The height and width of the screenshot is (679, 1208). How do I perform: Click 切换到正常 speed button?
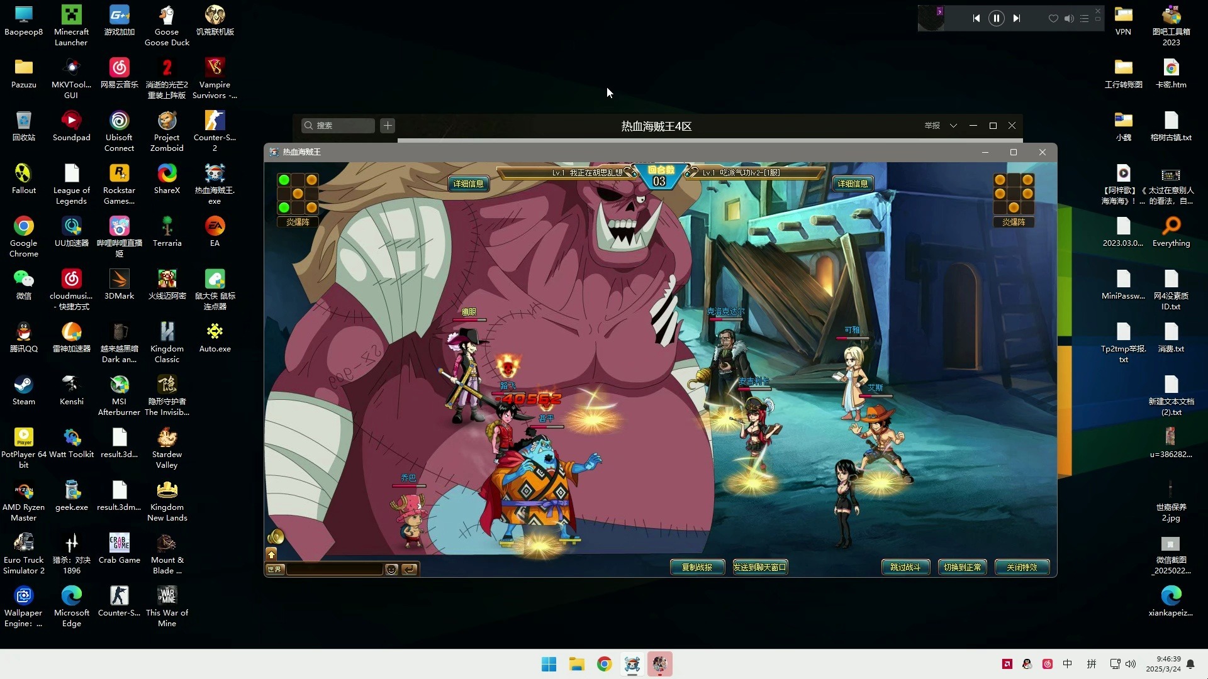click(x=962, y=567)
